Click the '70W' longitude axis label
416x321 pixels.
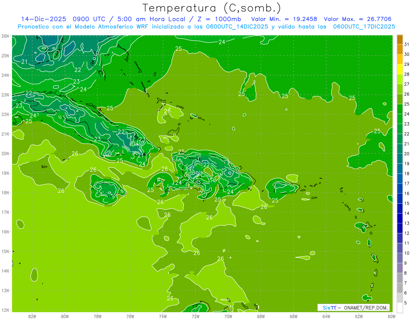tap(228, 316)
